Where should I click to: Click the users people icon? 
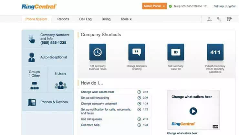tap(61, 85)
